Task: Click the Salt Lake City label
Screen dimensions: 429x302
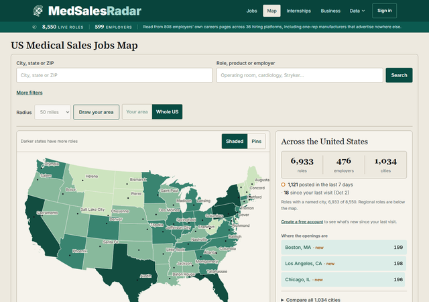Action: [93, 209]
